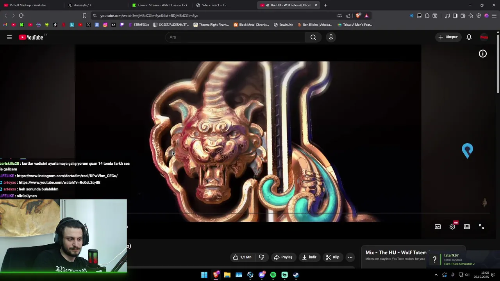Open a new browser tab
This screenshot has height=281, width=500.
pos(325,5)
